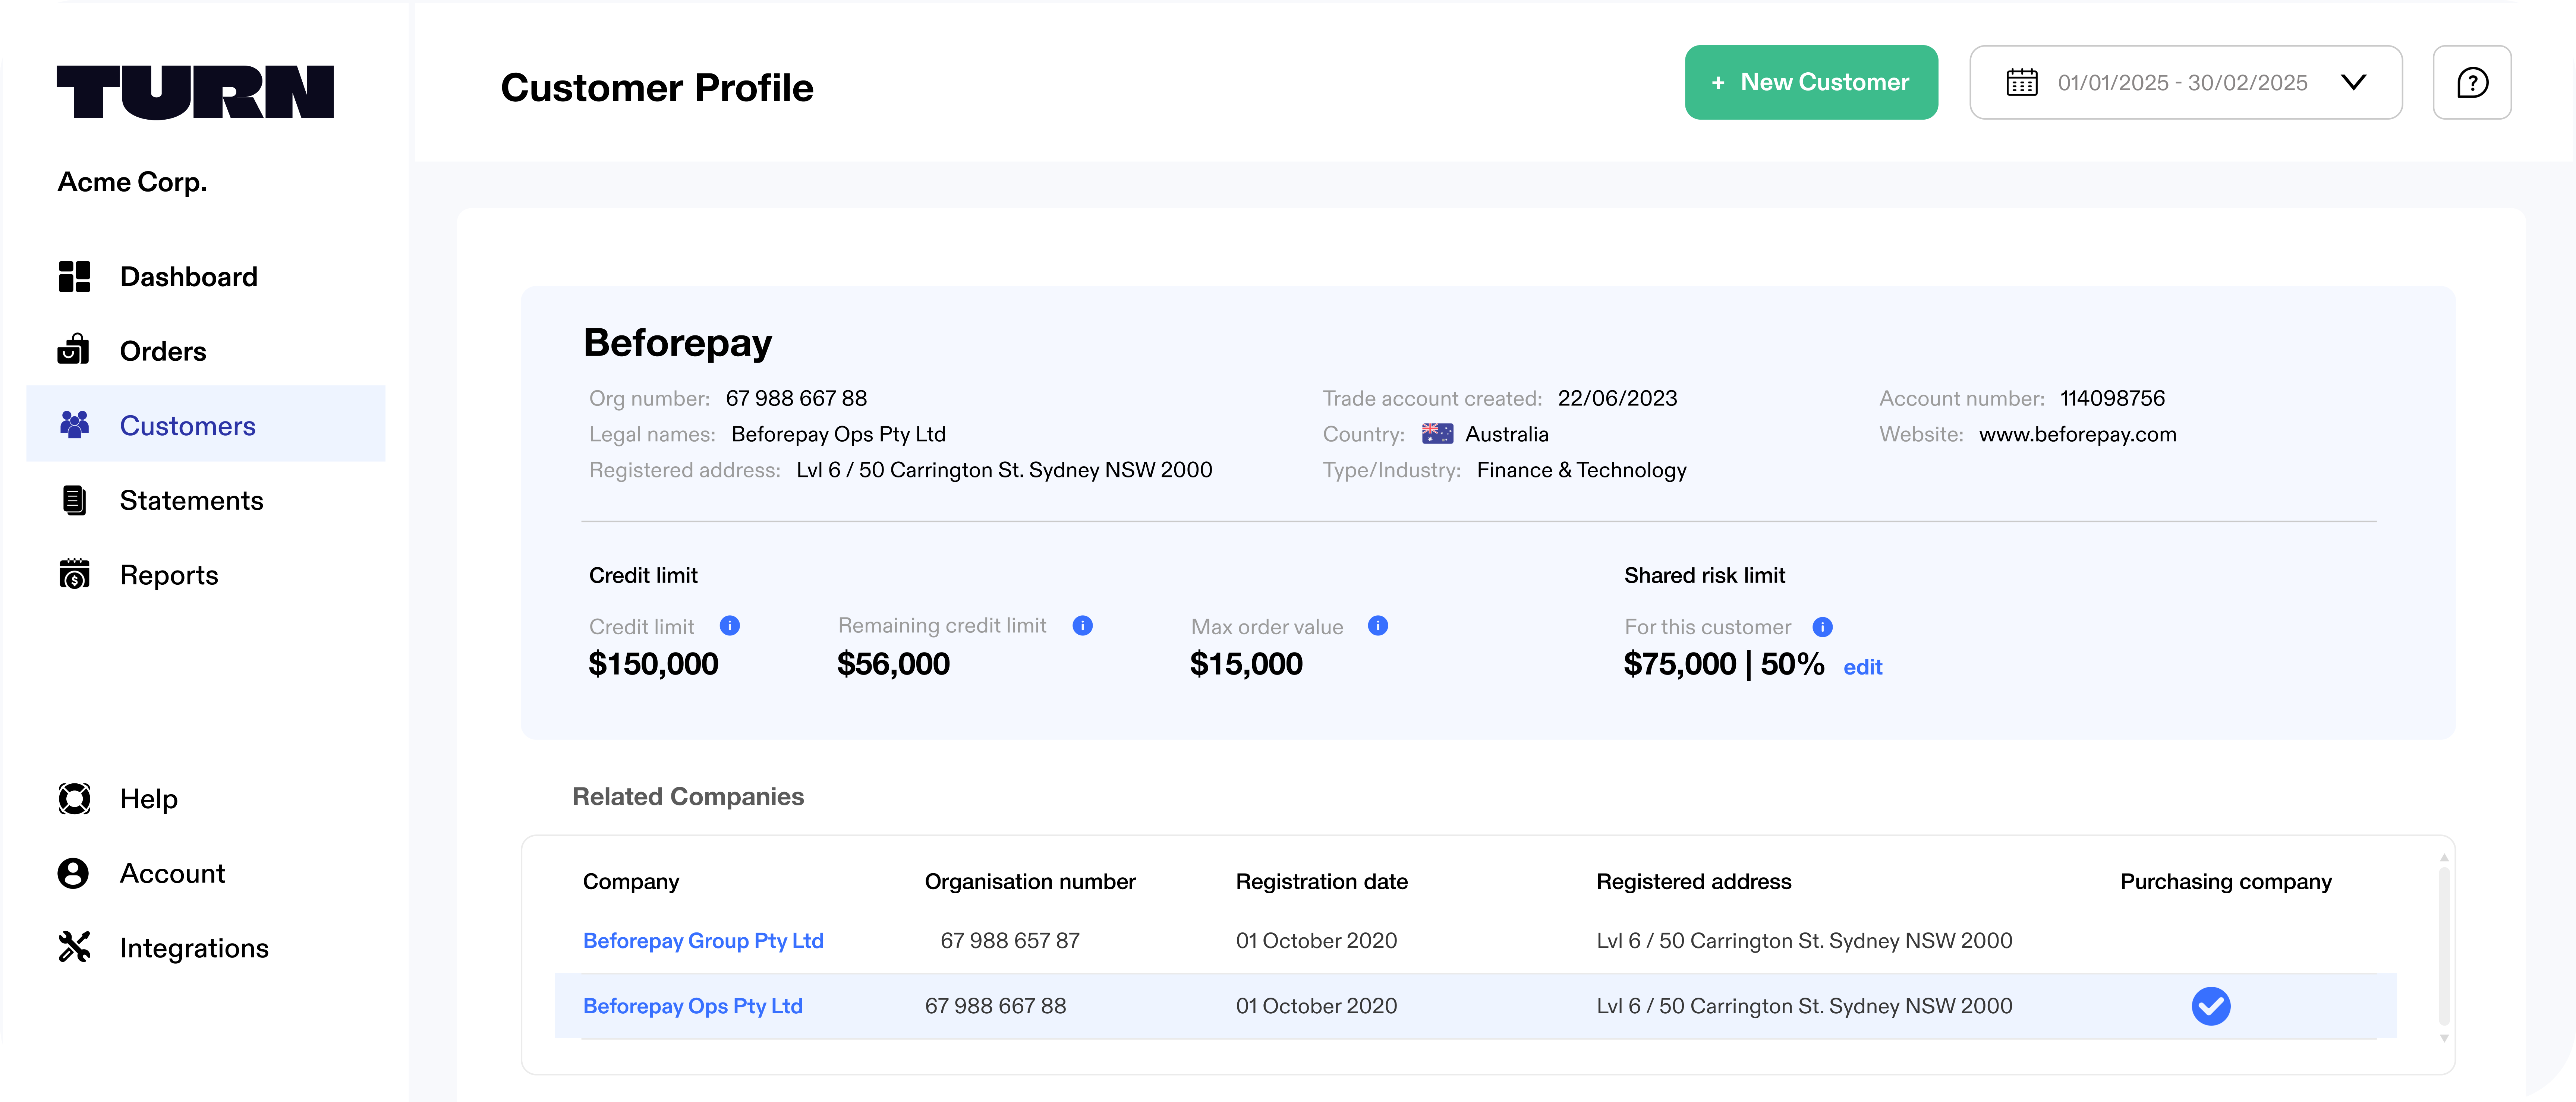Open Beforepay Group Pty Ltd link
The height and width of the screenshot is (1102, 2576).
[703, 941]
